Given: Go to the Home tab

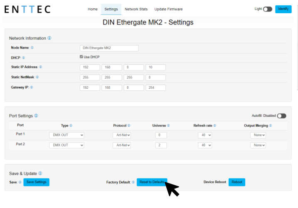Looking at the screenshot, I should tap(93, 9).
